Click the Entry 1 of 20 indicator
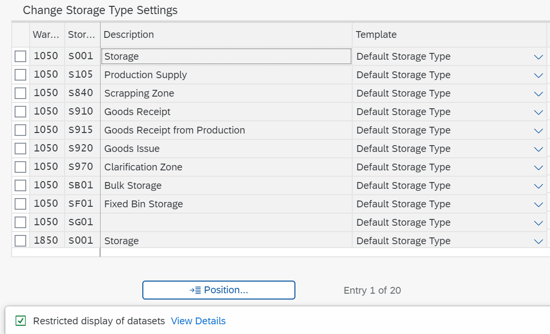The image size is (550, 334). point(372,290)
